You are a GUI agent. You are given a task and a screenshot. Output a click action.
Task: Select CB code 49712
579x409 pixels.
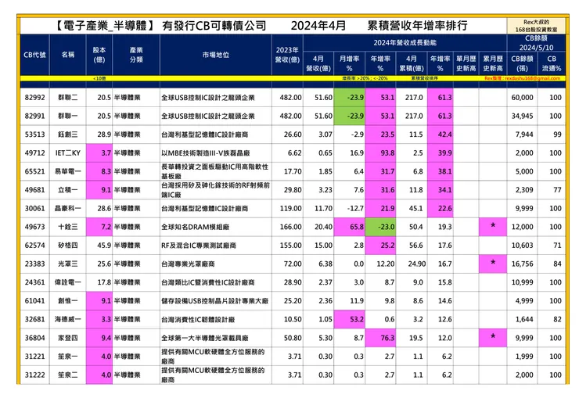click(x=34, y=152)
